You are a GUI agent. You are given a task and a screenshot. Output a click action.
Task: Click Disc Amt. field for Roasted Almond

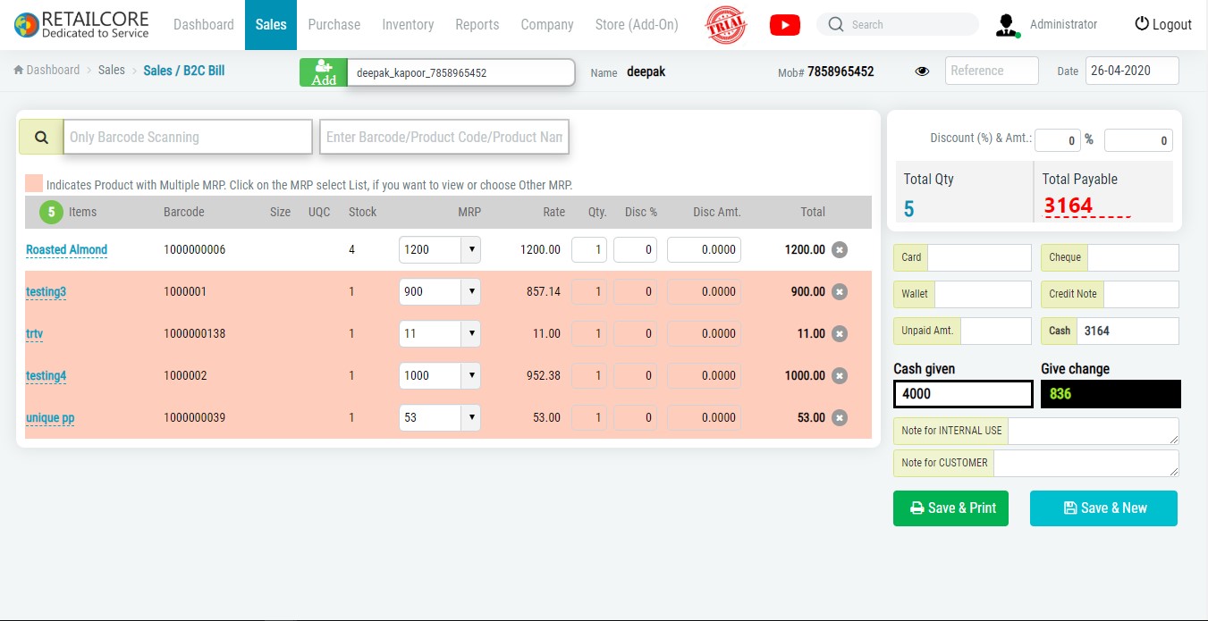[704, 249]
